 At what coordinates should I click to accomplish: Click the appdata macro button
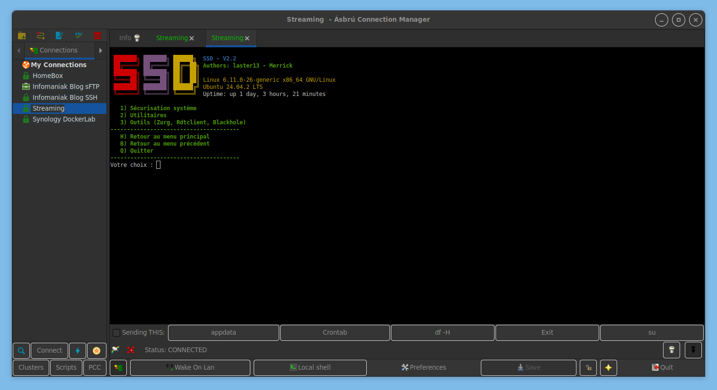(223, 333)
